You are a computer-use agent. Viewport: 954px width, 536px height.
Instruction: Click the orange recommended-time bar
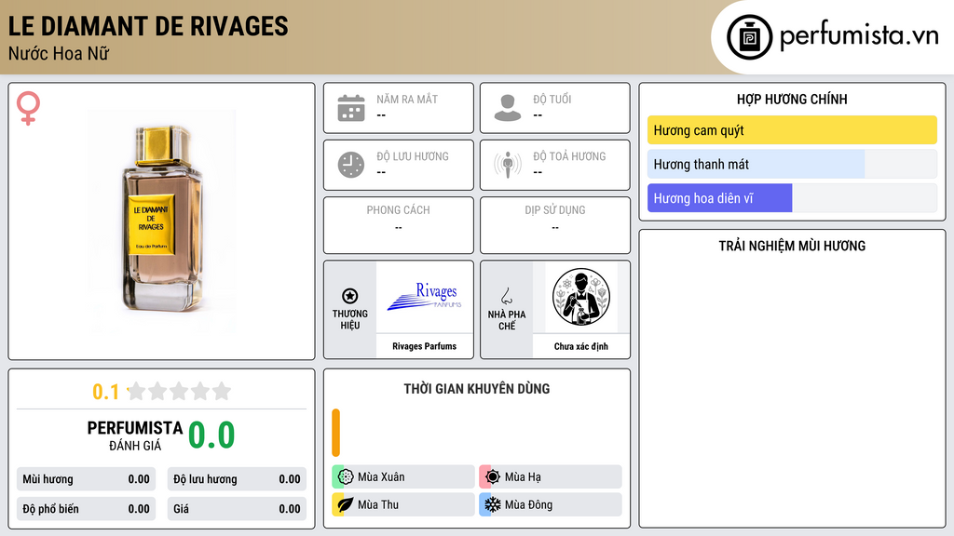coord(335,433)
